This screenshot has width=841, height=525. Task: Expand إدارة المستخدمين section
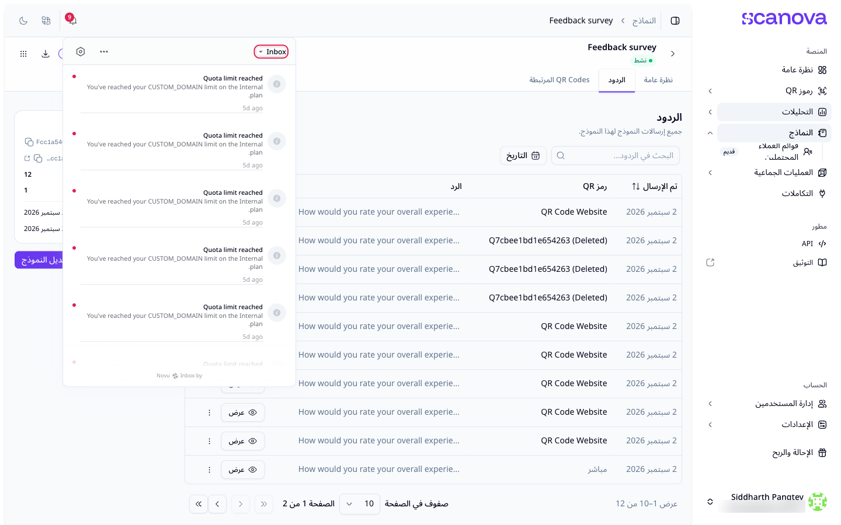(774, 404)
